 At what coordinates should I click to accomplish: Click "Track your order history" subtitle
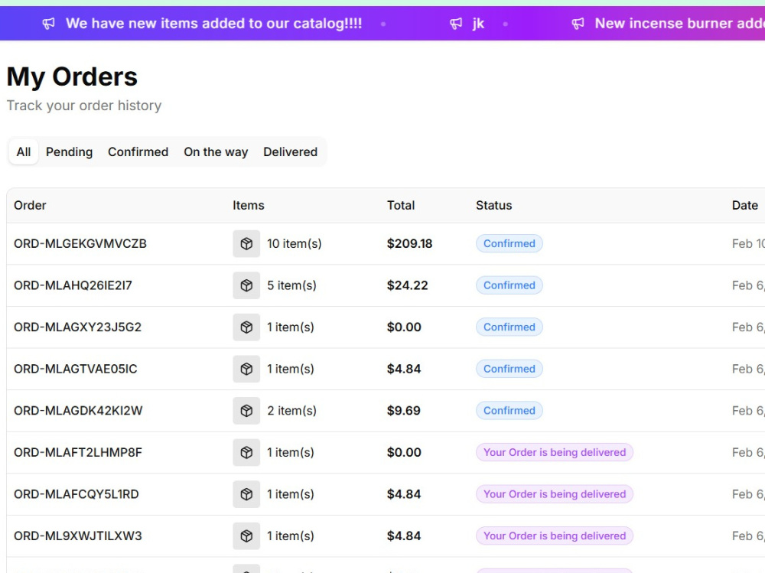tap(84, 106)
